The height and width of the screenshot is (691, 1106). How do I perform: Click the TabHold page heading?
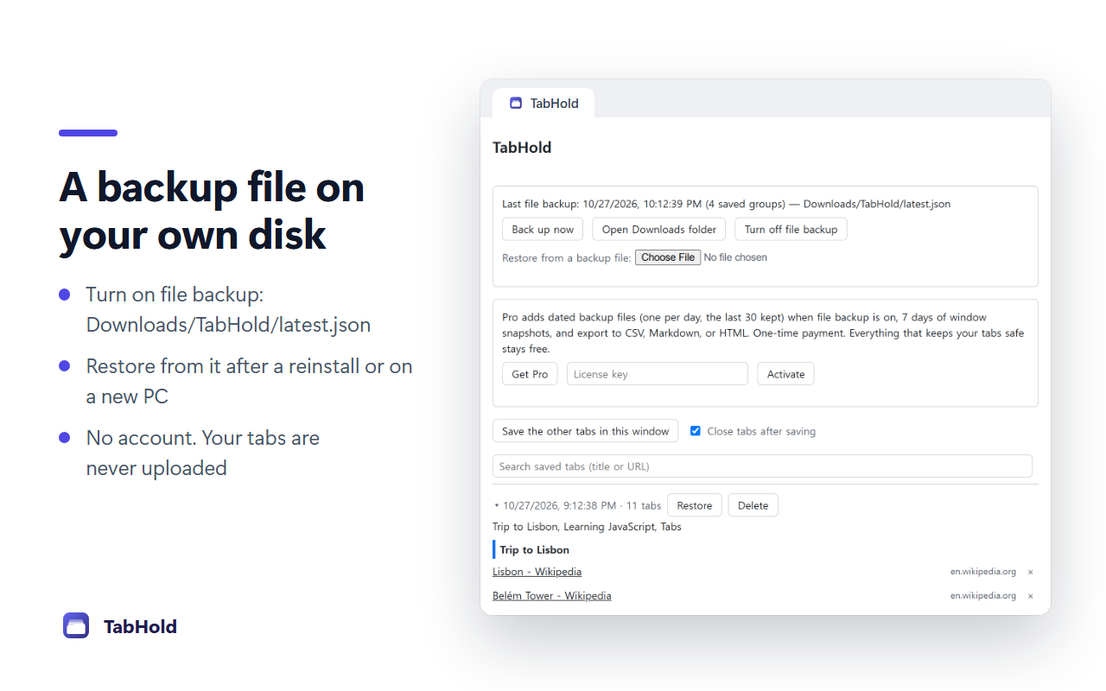pyautogui.click(x=522, y=148)
